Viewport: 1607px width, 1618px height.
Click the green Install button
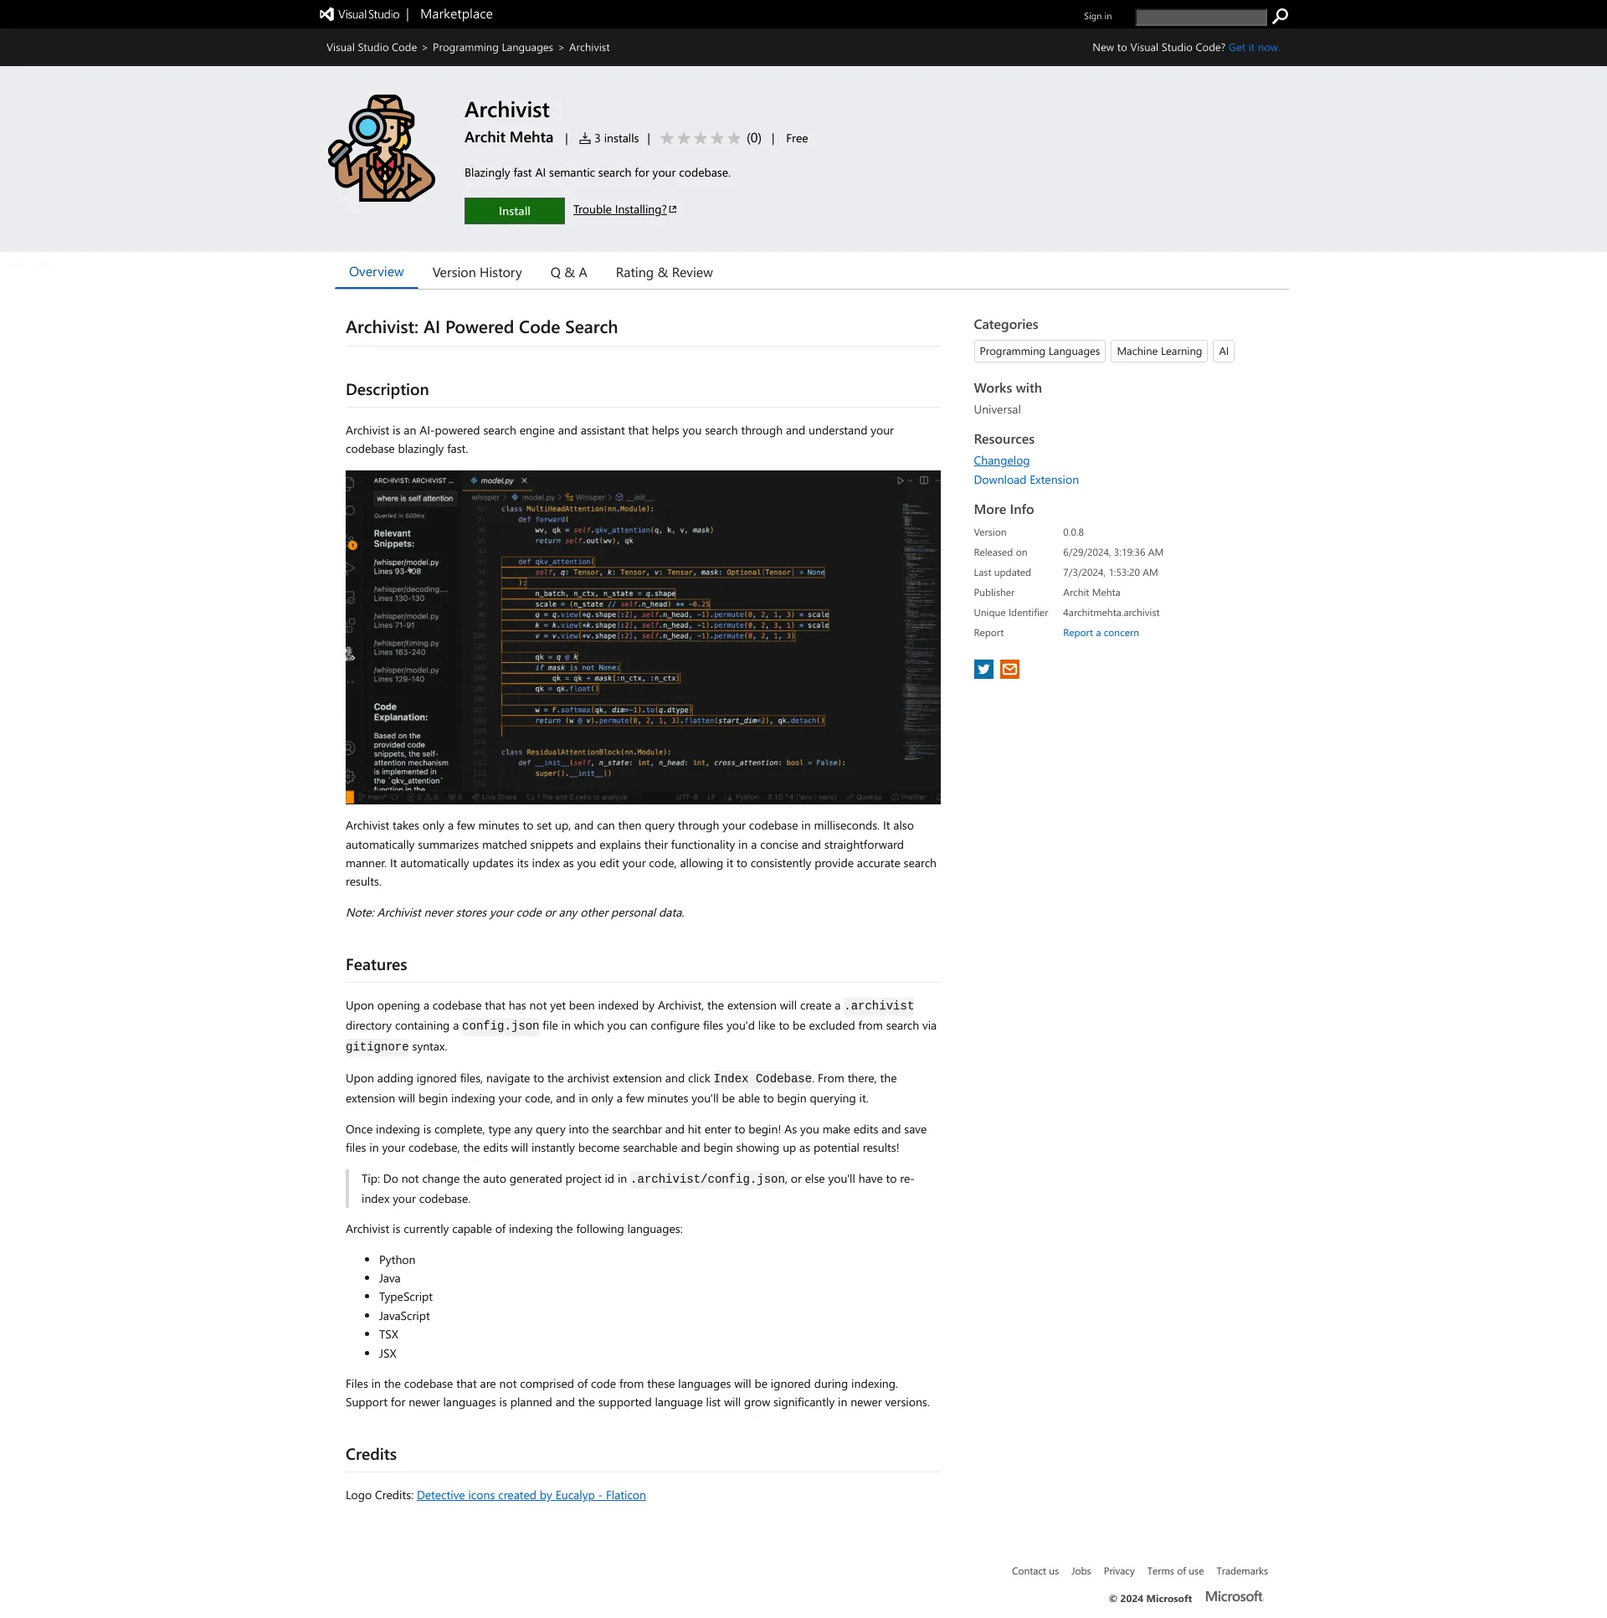click(514, 211)
